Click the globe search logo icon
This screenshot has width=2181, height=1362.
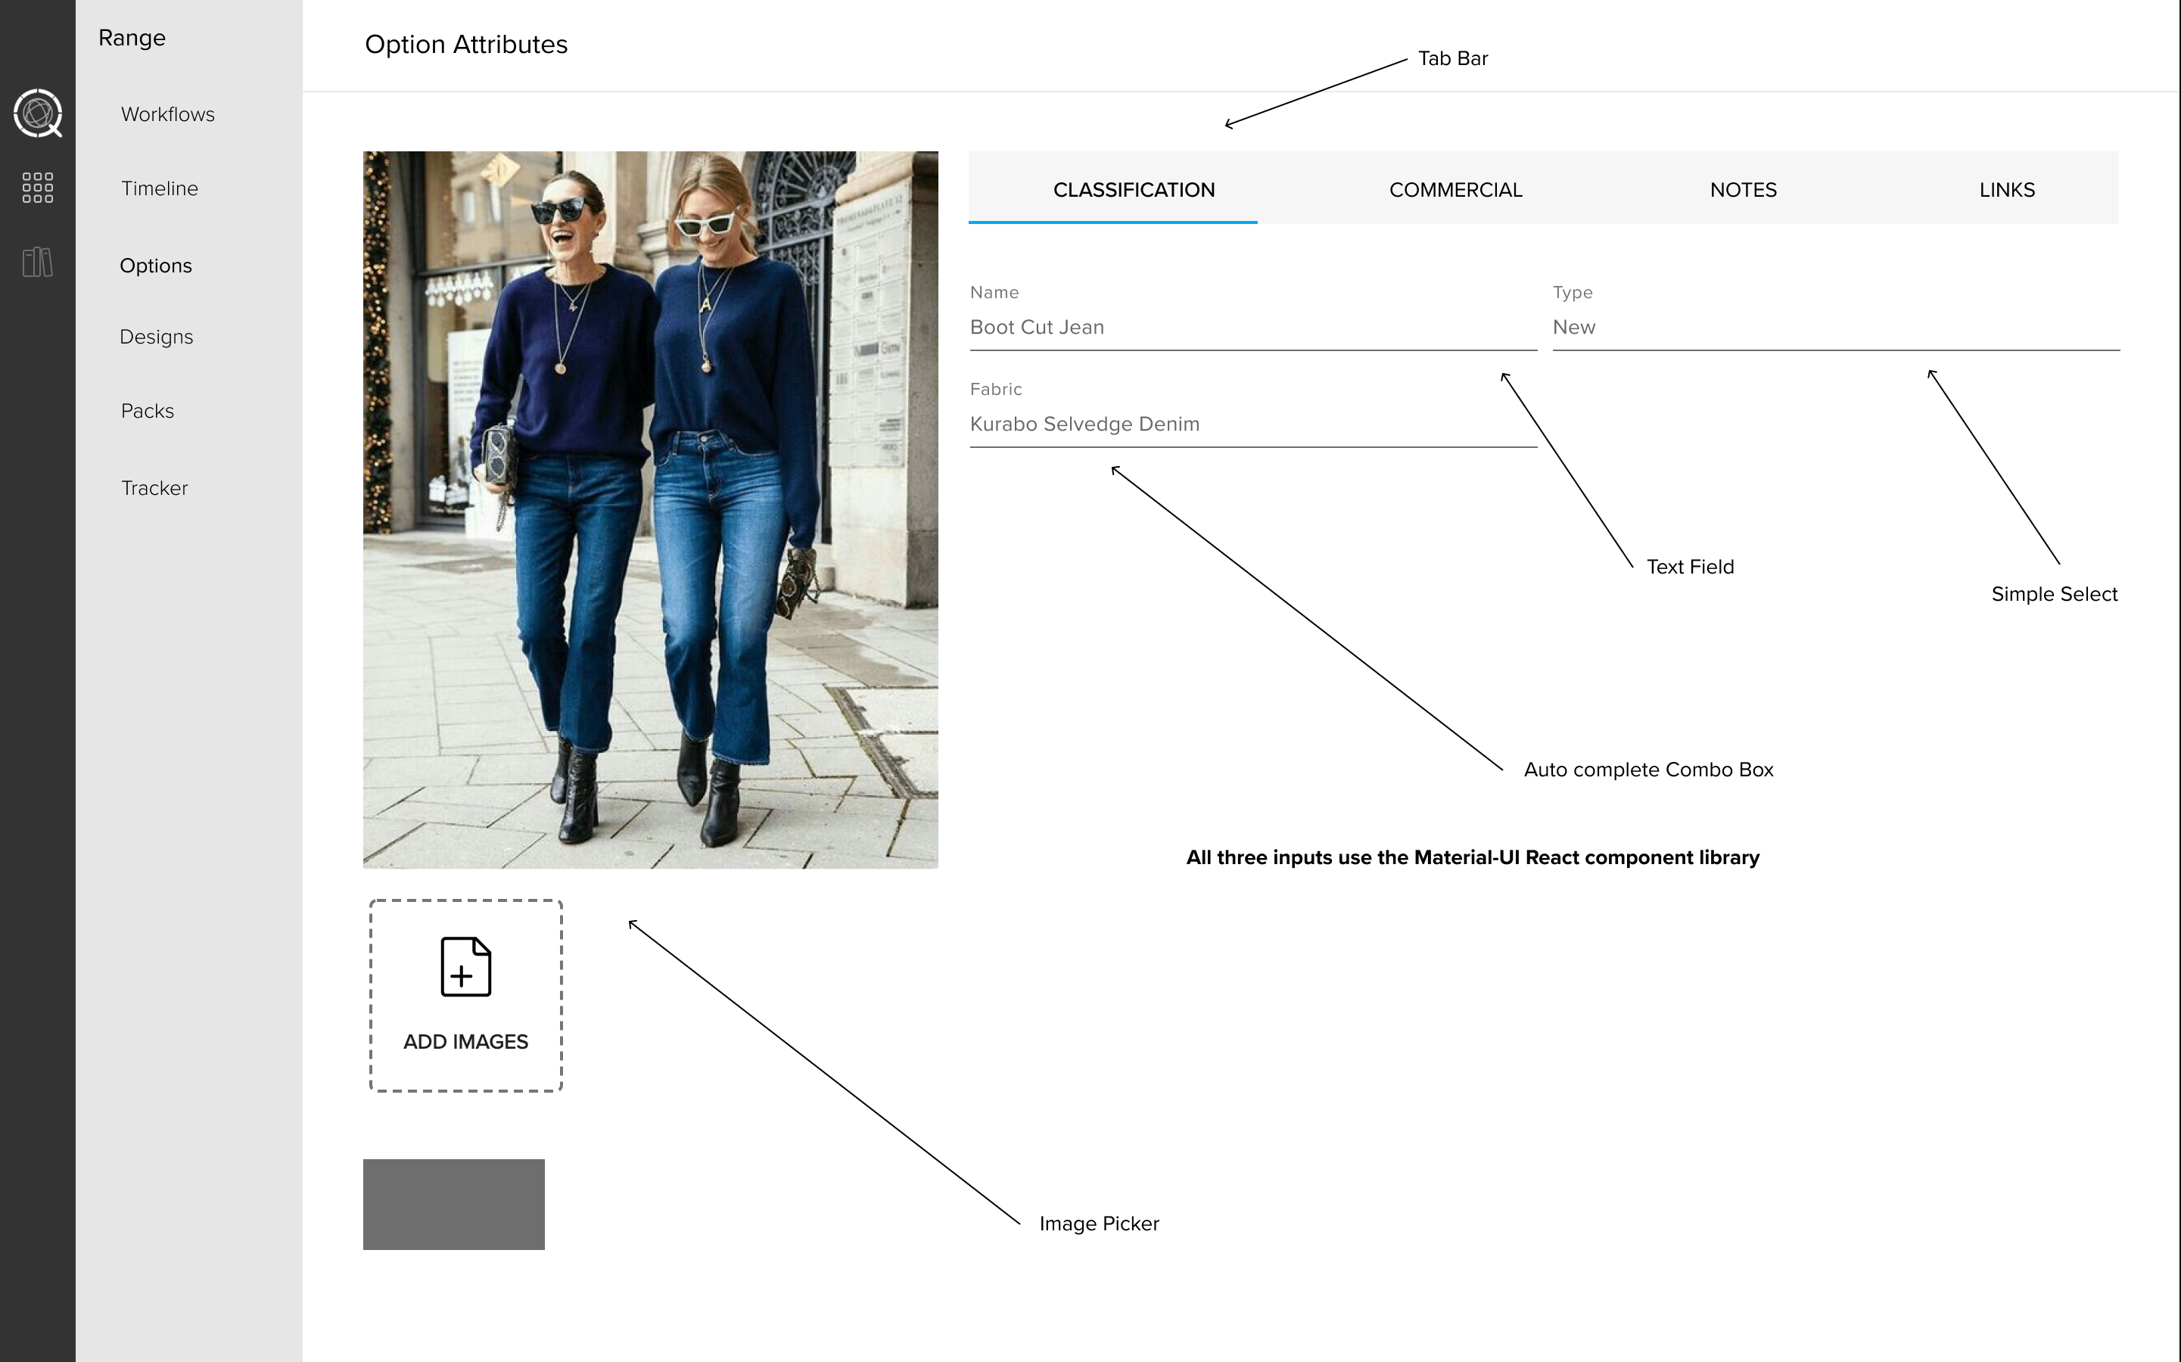pos(38,113)
